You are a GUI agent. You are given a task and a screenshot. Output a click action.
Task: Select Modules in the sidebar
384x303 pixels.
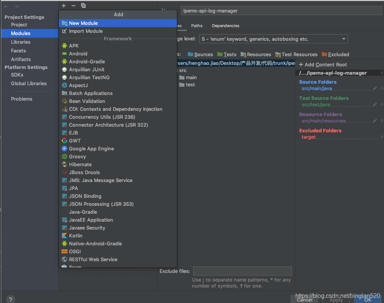click(x=30, y=33)
